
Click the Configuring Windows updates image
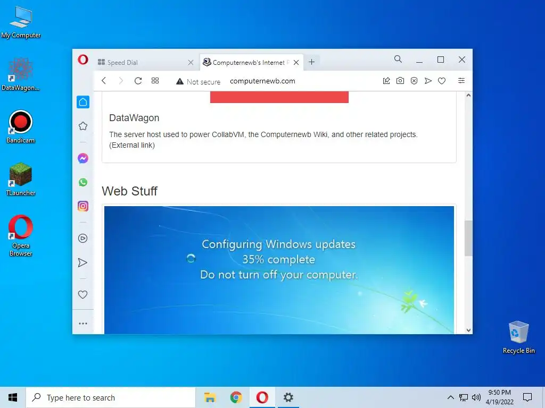click(x=279, y=270)
